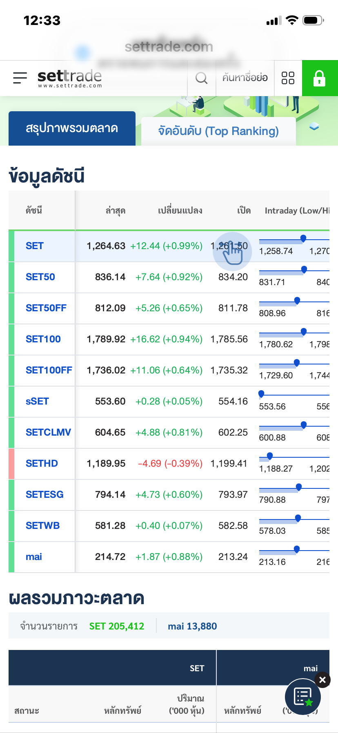The height and width of the screenshot is (733, 338).
Task: Dismiss the floating widget with X
Action: [x=322, y=680]
